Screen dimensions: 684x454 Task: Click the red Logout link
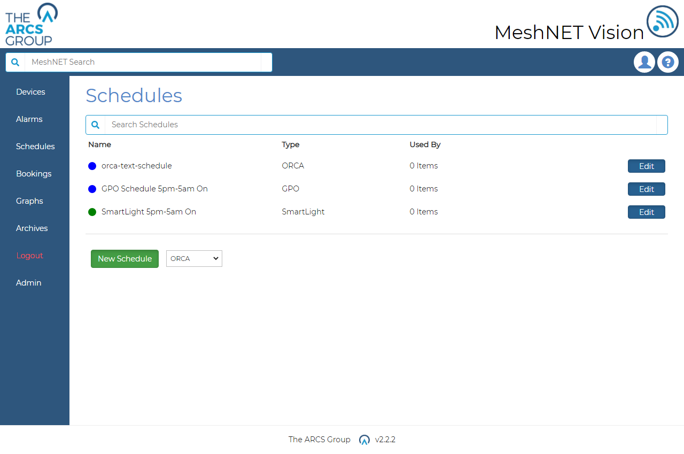29,256
